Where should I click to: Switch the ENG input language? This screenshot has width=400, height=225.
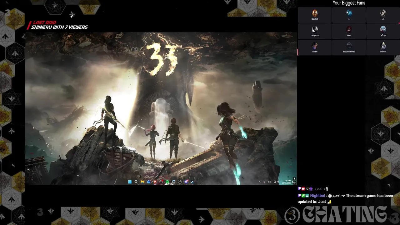click(x=270, y=182)
